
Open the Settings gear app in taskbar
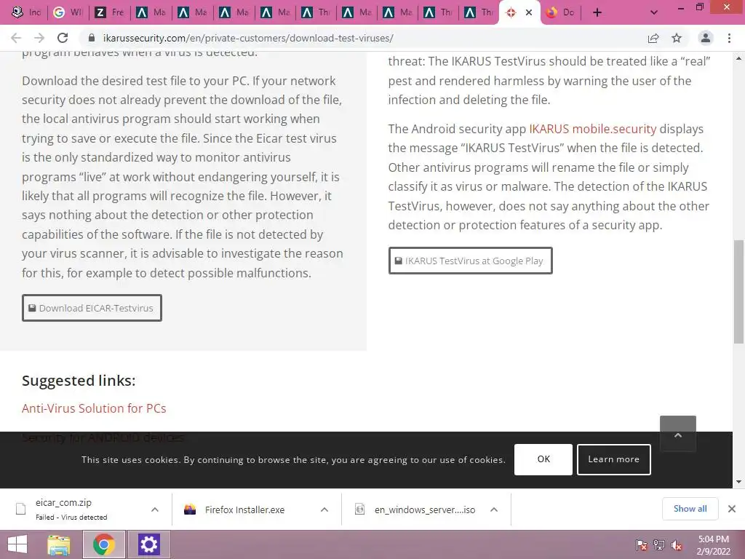[x=148, y=544]
